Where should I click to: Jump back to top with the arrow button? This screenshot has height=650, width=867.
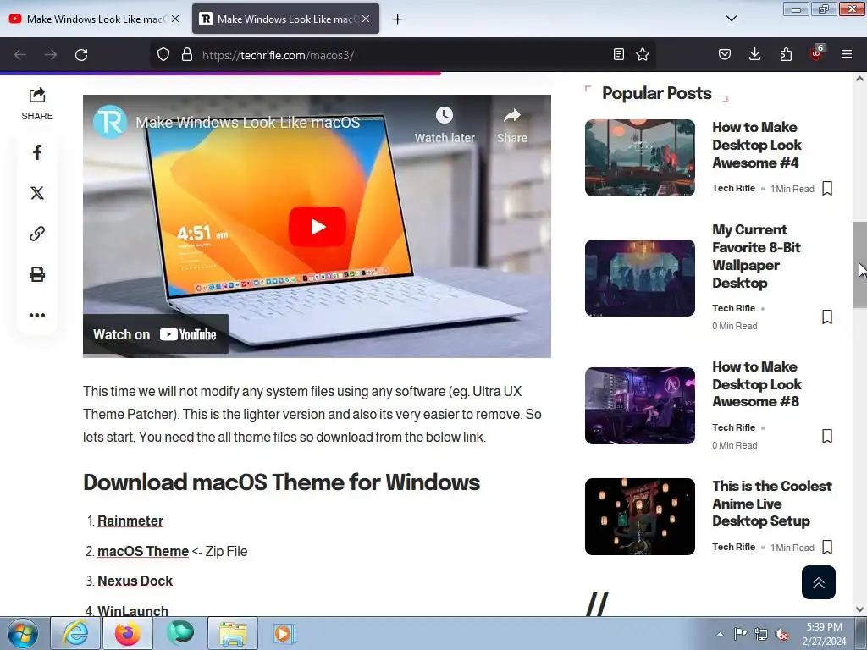[x=819, y=582]
